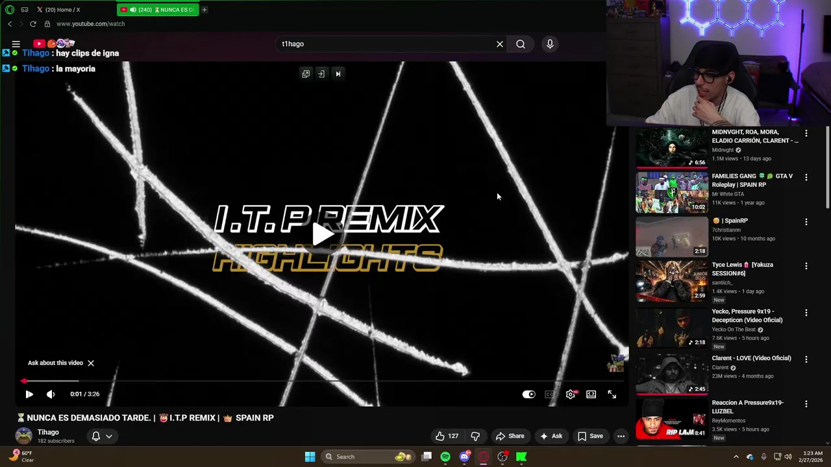831x467 pixels.
Task: Open the FAMILIES GANG GTA V Roleplay title
Action: pos(752,180)
